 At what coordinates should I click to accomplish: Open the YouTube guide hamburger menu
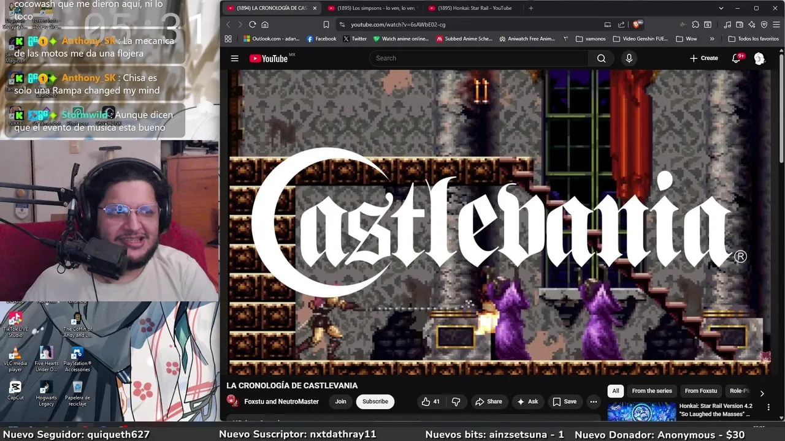tap(234, 58)
